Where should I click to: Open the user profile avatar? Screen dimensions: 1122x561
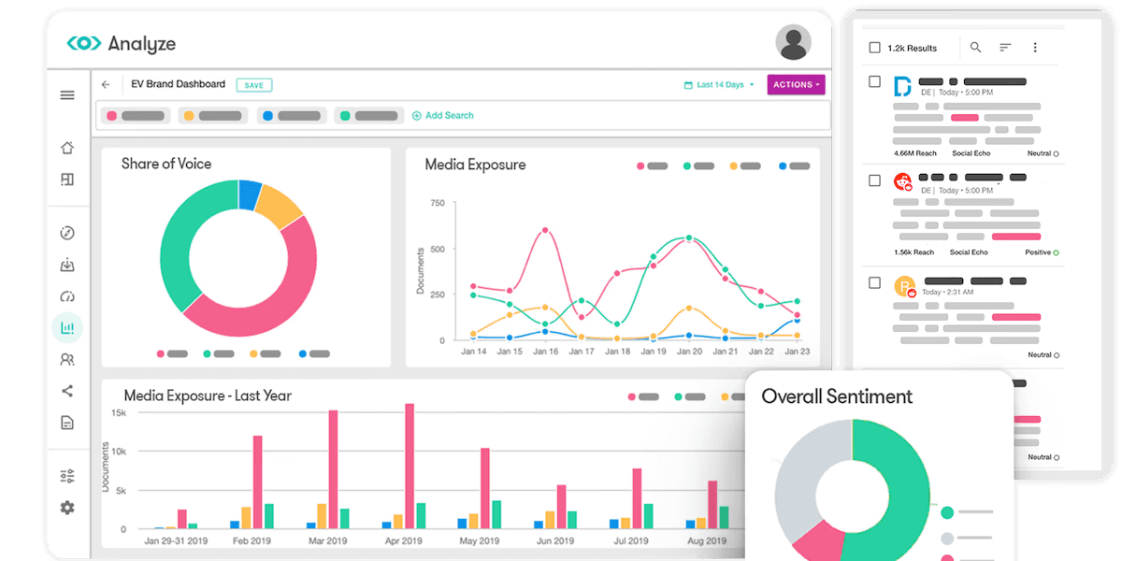click(793, 43)
